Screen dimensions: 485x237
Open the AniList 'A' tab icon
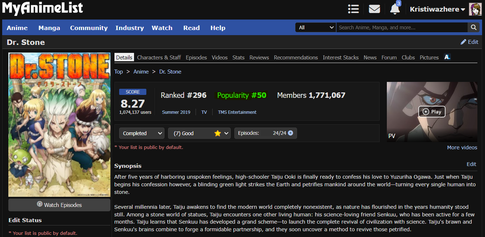point(447,57)
